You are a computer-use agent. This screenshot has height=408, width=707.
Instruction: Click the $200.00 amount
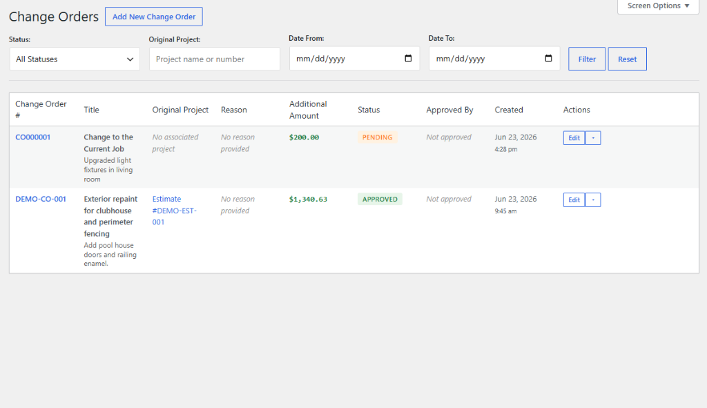click(304, 137)
